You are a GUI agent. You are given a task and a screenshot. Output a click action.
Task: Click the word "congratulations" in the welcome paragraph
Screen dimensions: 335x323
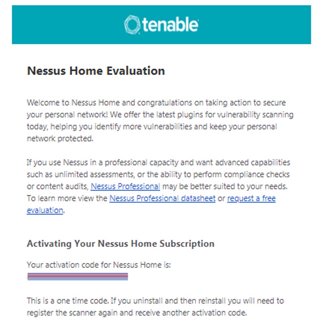click(x=164, y=103)
